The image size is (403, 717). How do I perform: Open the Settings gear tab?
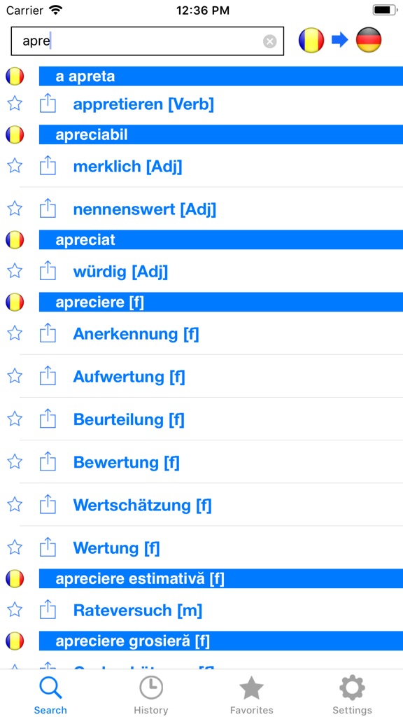point(352,693)
